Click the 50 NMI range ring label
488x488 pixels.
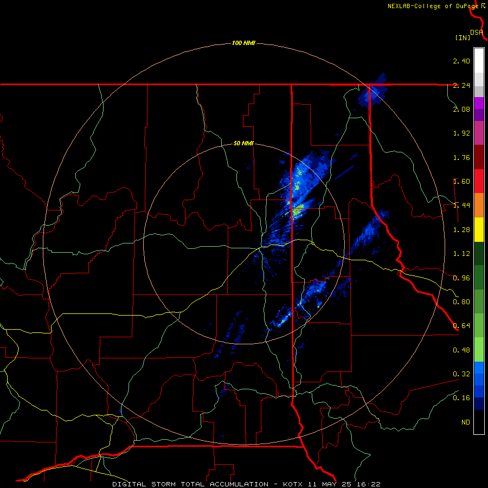tap(243, 143)
